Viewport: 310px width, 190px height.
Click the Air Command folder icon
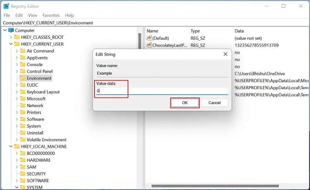coord(23,51)
